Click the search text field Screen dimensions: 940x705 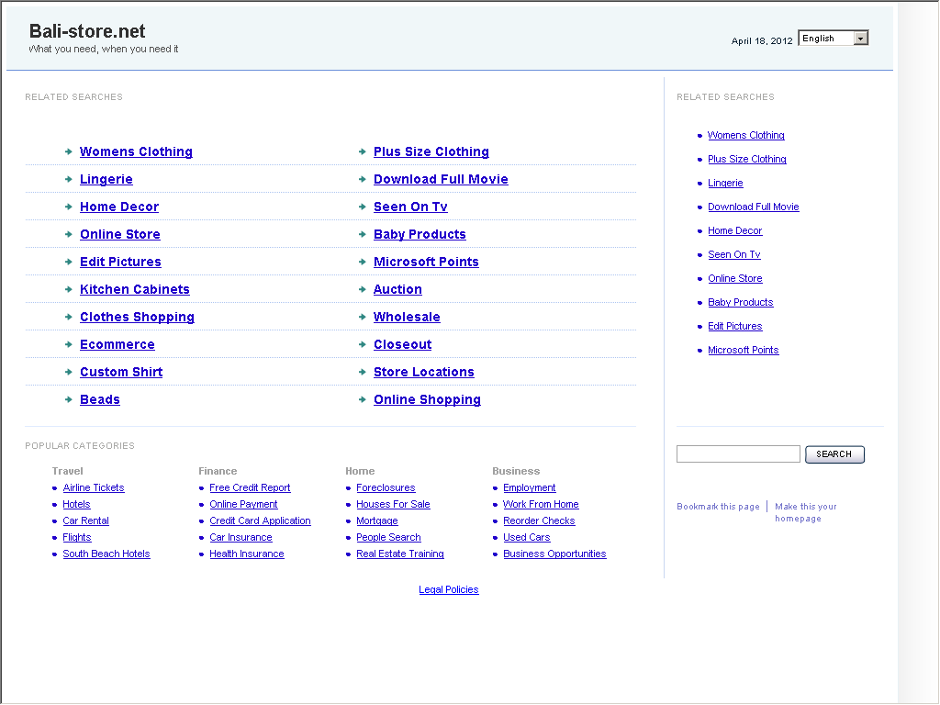tap(738, 454)
